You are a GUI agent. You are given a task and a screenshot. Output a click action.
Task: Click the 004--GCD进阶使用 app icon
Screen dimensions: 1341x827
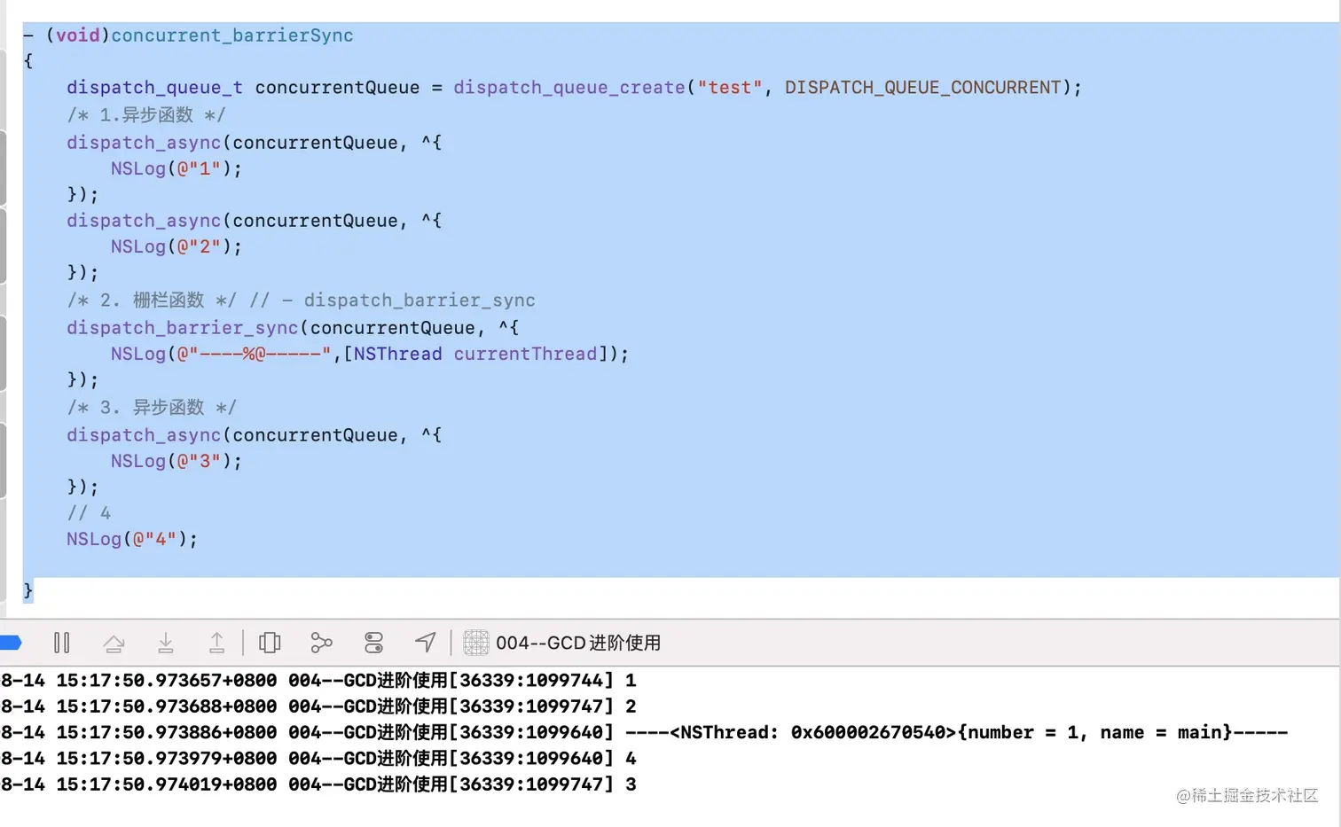pyautogui.click(x=476, y=643)
